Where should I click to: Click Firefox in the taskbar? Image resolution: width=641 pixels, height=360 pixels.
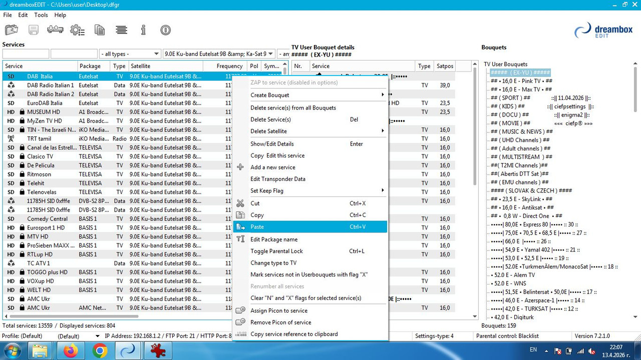(x=71, y=351)
